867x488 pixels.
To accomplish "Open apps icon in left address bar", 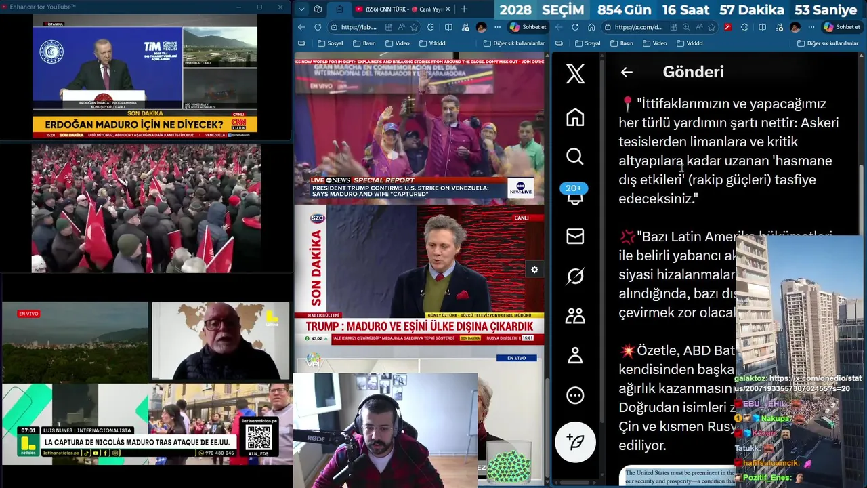I will [x=389, y=27].
